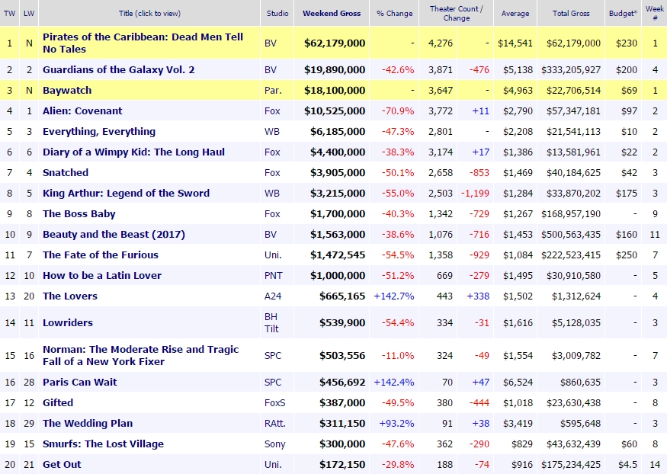Select the -29.8% change cell
The height and width of the screenshot is (474, 667).
[398, 464]
